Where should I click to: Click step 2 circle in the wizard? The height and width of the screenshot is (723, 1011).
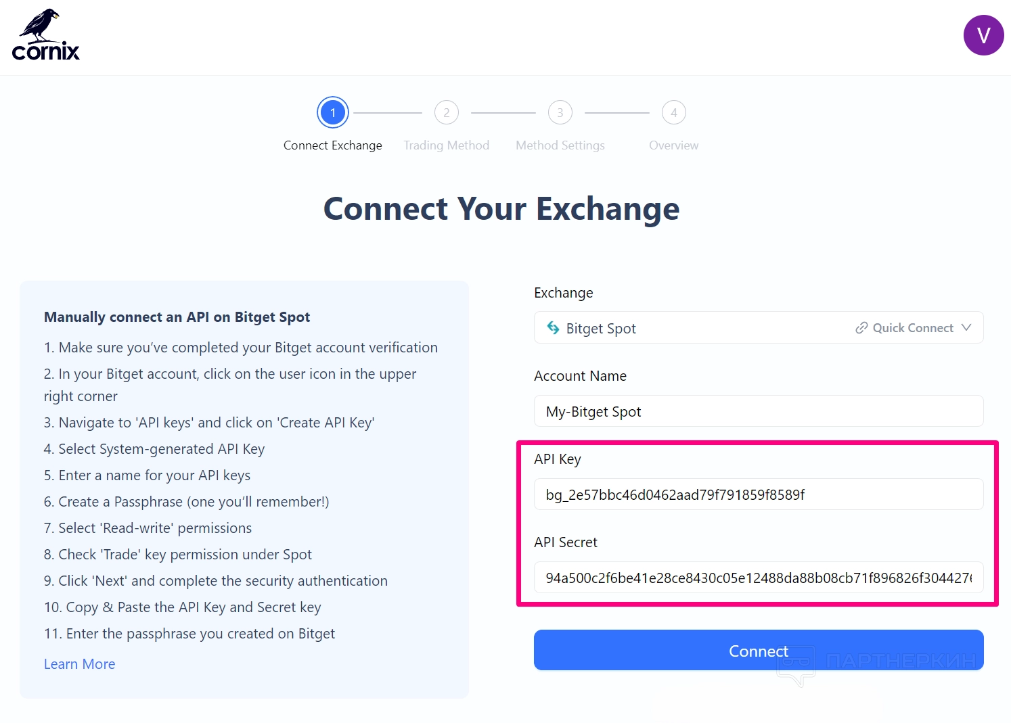(x=446, y=113)
